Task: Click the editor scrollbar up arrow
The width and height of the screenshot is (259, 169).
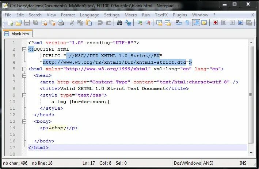Action: click(x=251, y=43)
